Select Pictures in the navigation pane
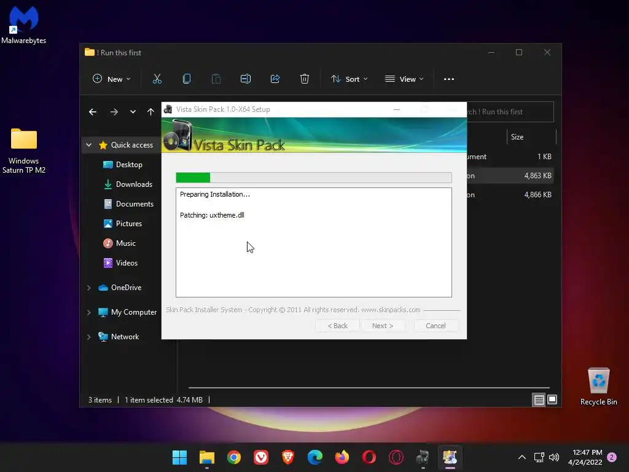Screen dimensions: 629x472 tap(123, 224)
